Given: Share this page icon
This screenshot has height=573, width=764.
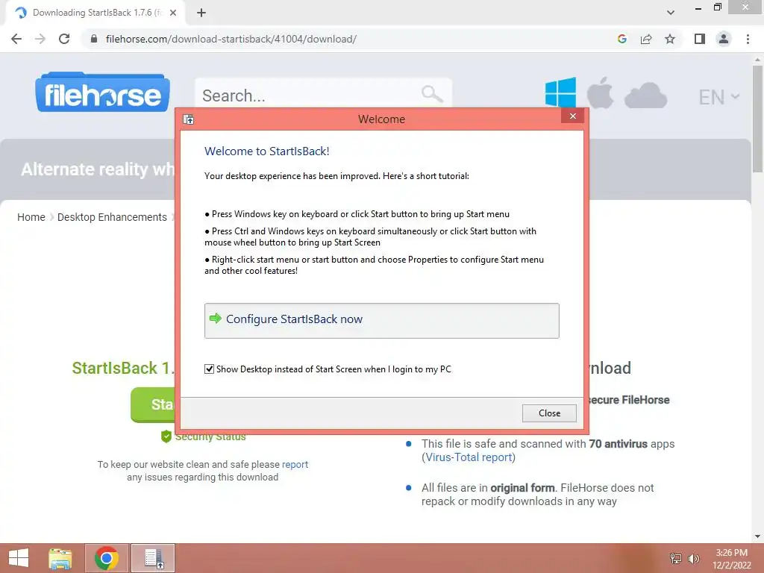Looking at the screenshot, I should pos(646,39).
